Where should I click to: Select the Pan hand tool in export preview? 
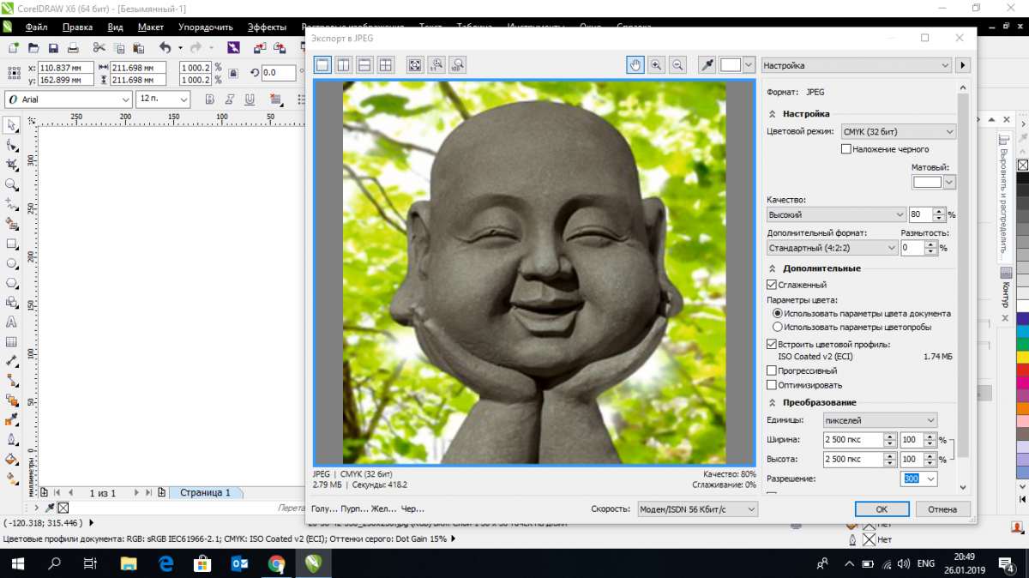(635, 65)
